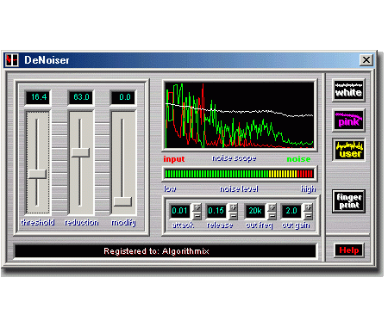Click the threshold value field showing 16.4
Viewport: 388px width, 327px height.
pyautogui.click(x=38, y=97)
